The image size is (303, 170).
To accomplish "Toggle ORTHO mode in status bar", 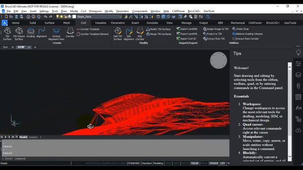I will 185,163.
